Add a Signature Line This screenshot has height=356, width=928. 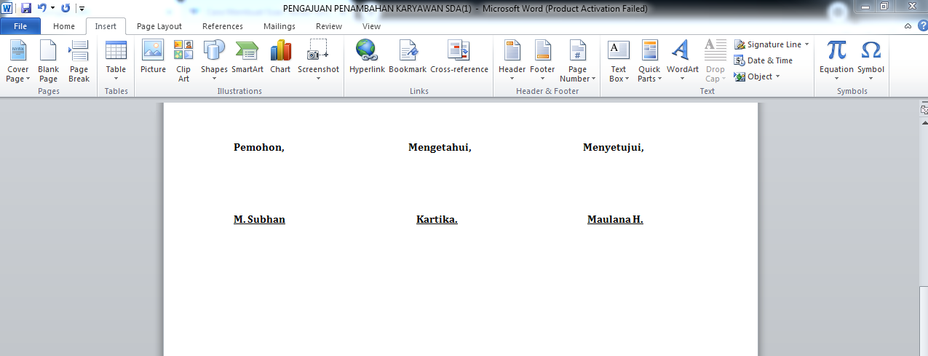769,44
